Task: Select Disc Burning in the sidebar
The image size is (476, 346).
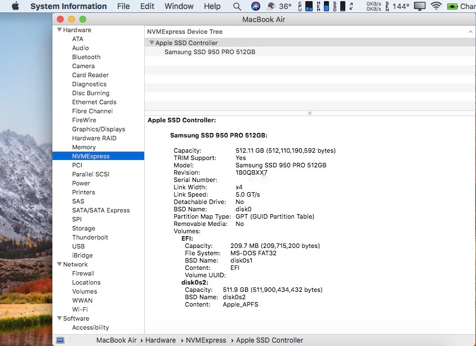Action: [91, 93]
